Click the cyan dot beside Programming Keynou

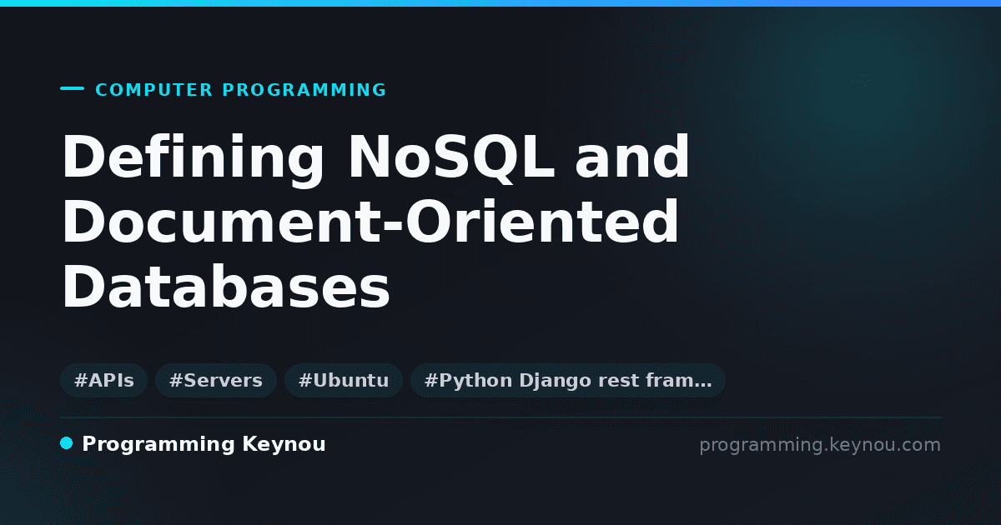click(x=67, y=443)
